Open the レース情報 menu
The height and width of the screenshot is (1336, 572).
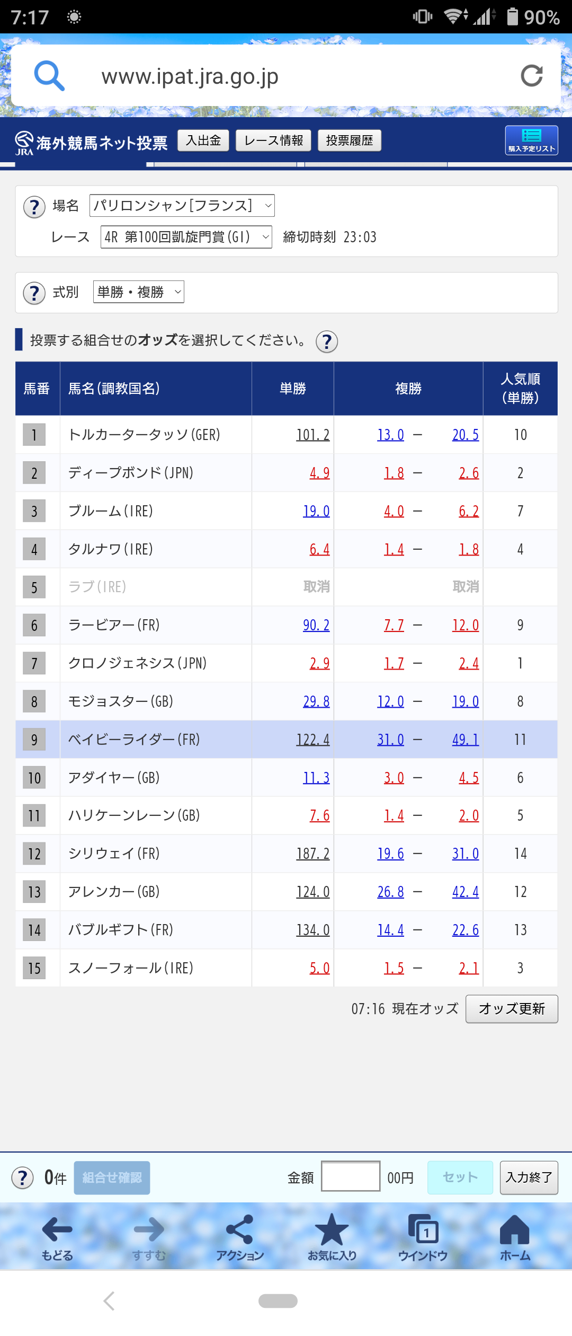(273, 140)
